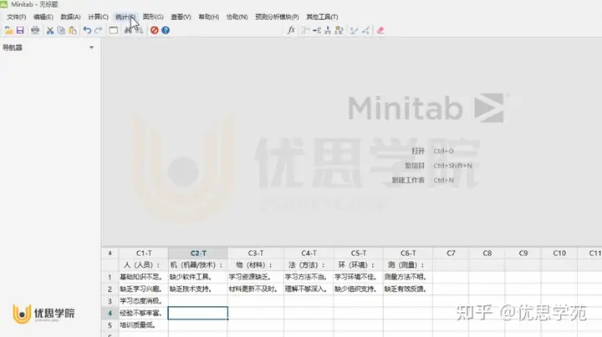The image size is (602, 337).
Task: Click cell 缺乏有效反馈。
Action: coord(408,289)
